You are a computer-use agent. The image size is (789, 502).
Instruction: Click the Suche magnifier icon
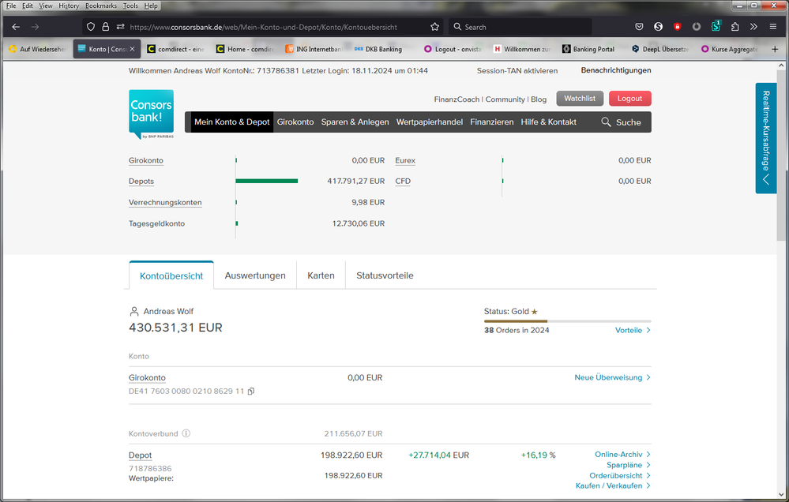point(606,122)
